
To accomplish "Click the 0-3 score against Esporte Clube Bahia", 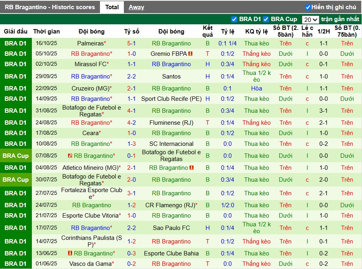I will pos(131,253).
